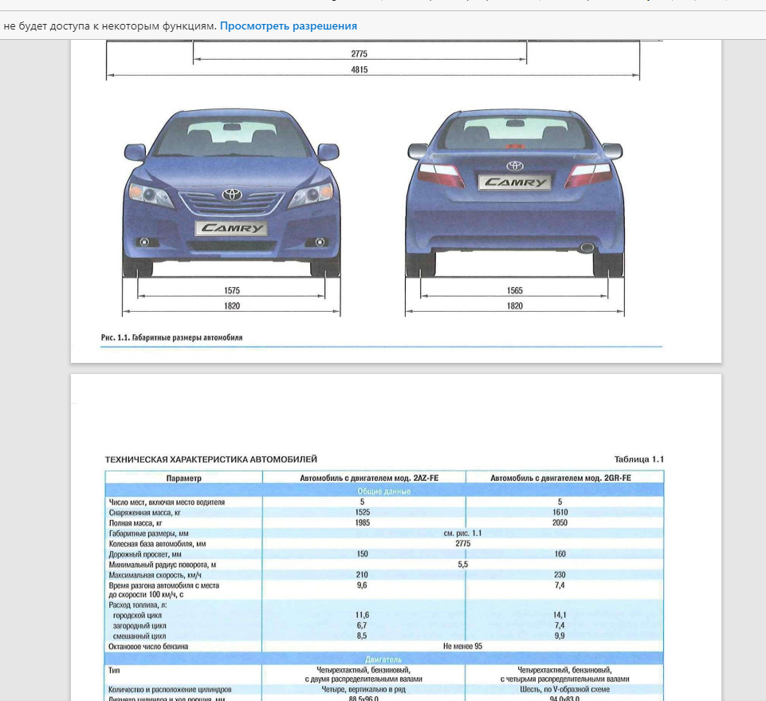Click the "Двигатель" section row

[x=383, y=660]
